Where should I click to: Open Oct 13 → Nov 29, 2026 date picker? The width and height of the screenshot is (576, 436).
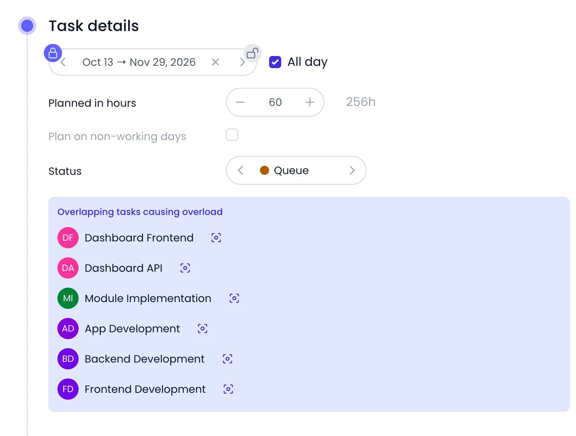(139, 62)
